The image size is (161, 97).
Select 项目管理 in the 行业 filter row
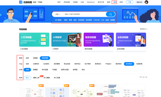[57, 64]
